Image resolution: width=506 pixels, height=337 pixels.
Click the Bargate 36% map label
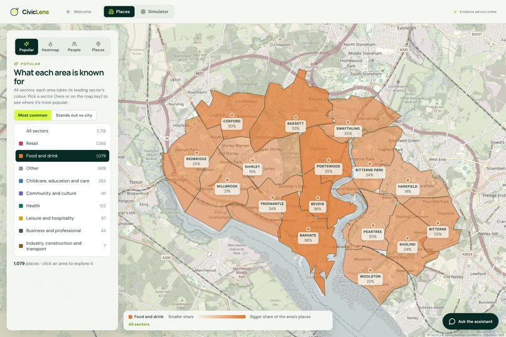[308, 238]
